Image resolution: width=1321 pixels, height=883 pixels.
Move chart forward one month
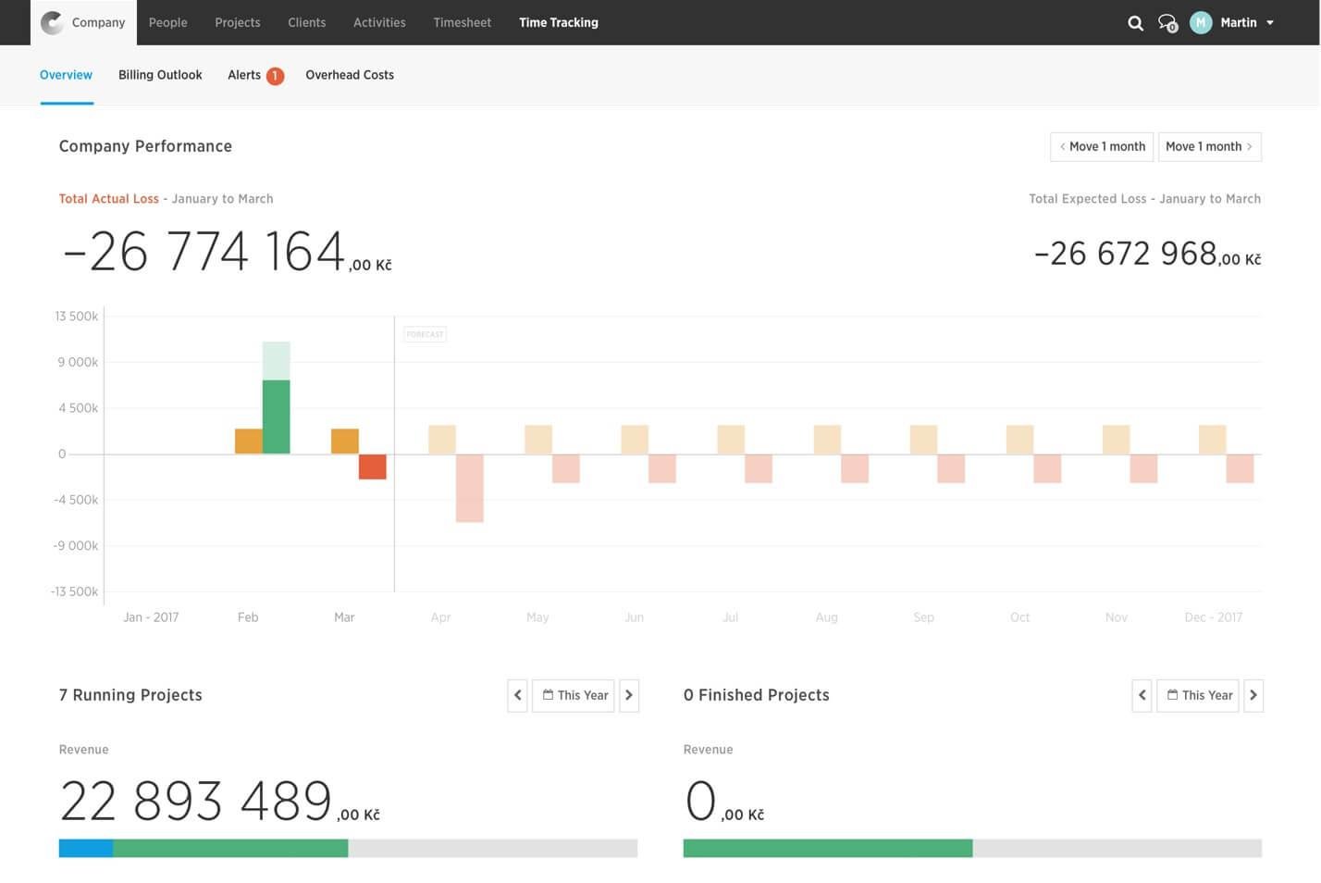(1210, 146)
